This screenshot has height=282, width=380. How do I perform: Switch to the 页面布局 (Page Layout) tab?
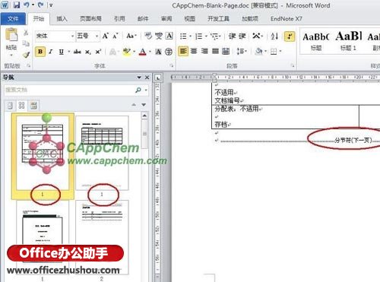(x=90, y=18)
